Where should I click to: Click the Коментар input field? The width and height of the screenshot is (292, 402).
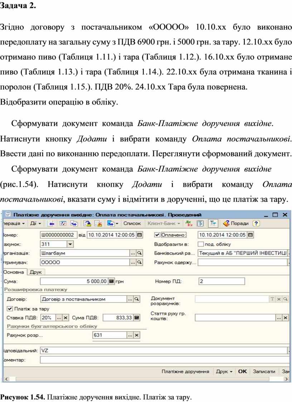tap(165, 360)
